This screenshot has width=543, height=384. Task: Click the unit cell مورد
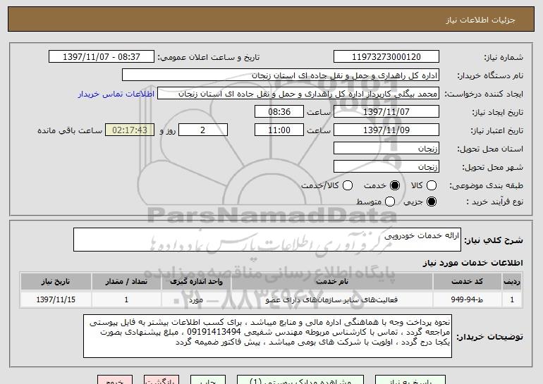point(196,299)
